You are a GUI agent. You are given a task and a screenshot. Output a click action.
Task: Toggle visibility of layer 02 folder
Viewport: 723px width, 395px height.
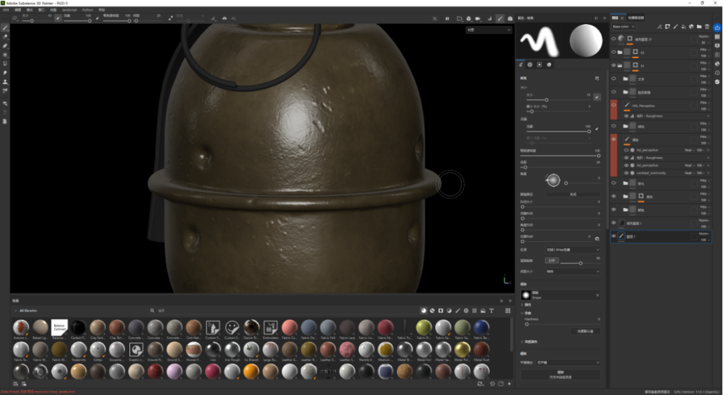coord(614,52)
